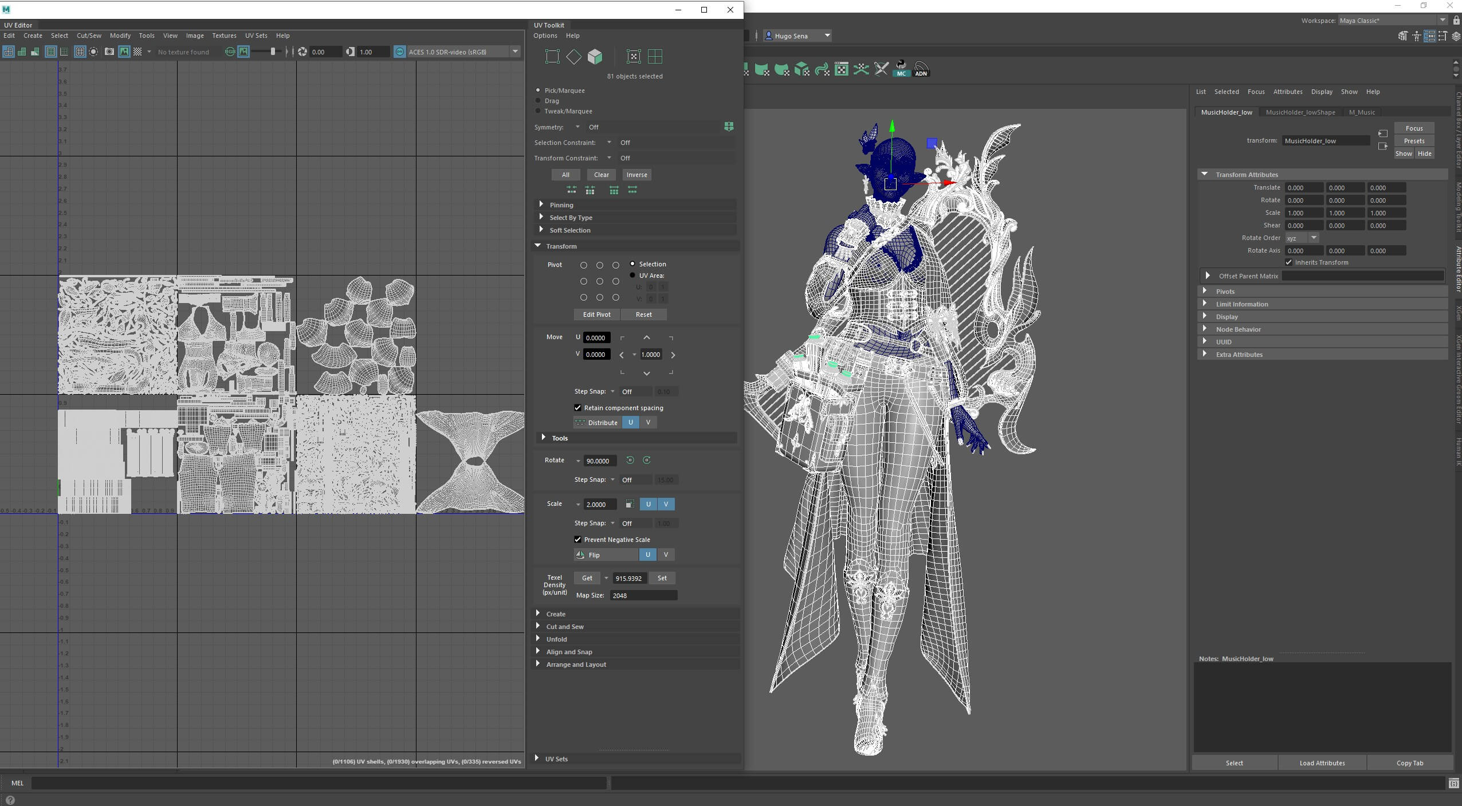Click the Inverse selection button
This screenshot has height=806, width=1462.
pyautogui.click(x=635, y=175)
